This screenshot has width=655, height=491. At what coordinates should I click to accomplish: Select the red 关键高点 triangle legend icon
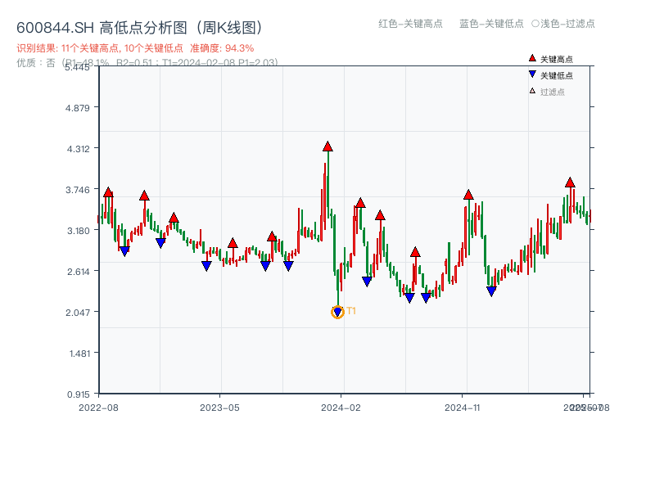(531, 58)
